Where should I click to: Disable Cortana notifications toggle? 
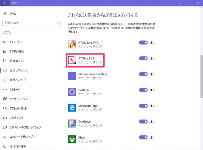[143, 90]
